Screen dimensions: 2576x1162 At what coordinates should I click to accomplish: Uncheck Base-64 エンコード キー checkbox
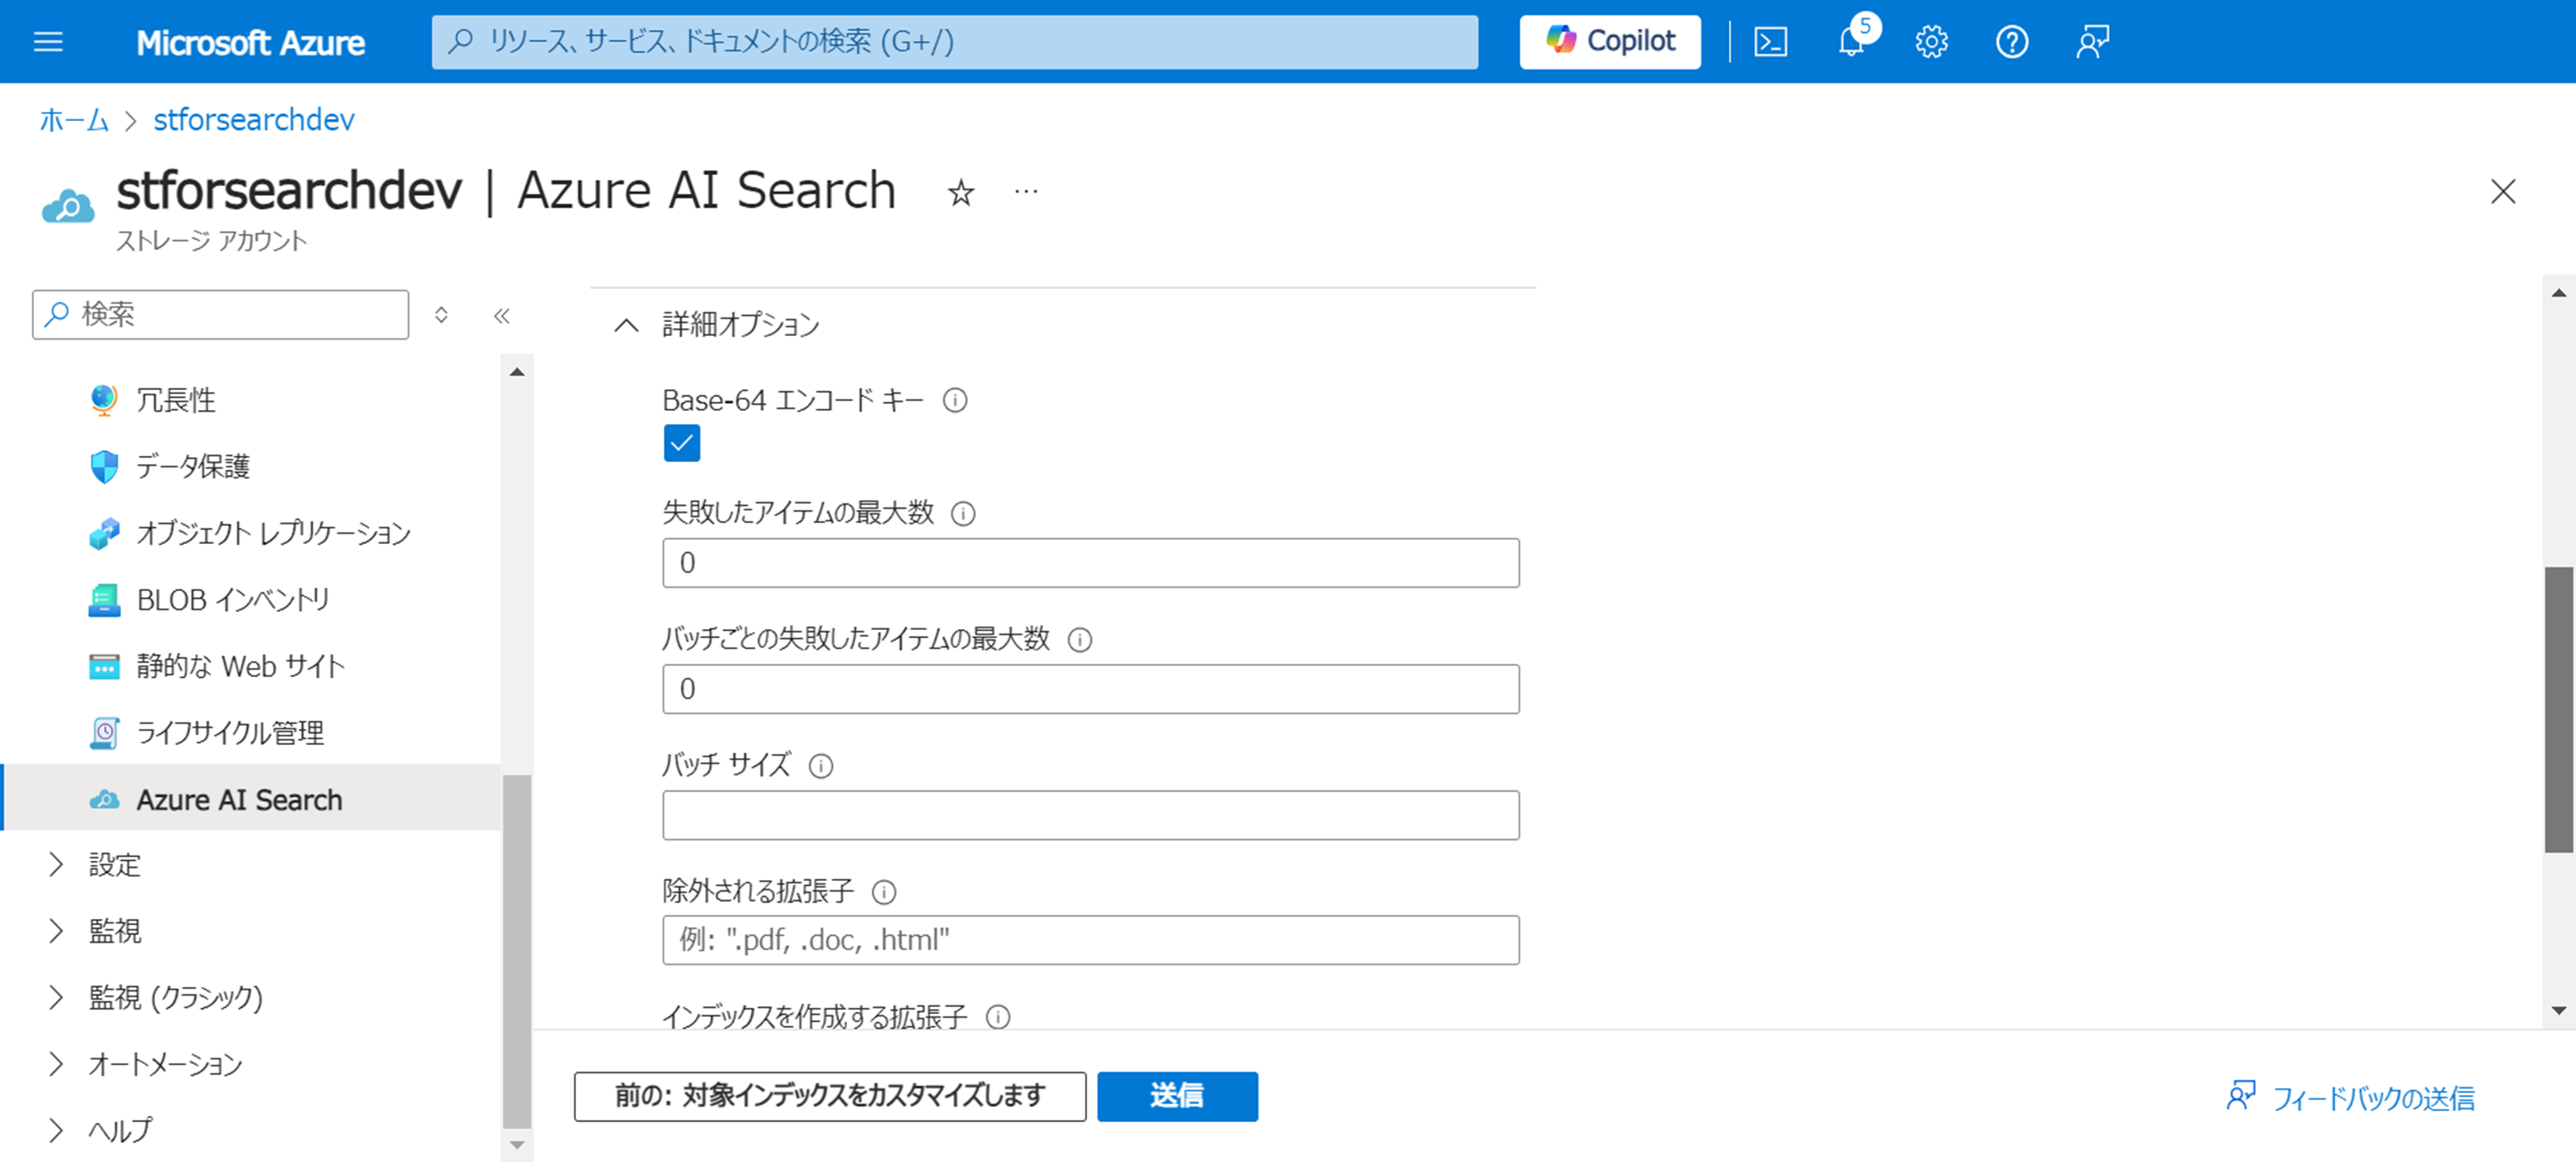point(682,443)
